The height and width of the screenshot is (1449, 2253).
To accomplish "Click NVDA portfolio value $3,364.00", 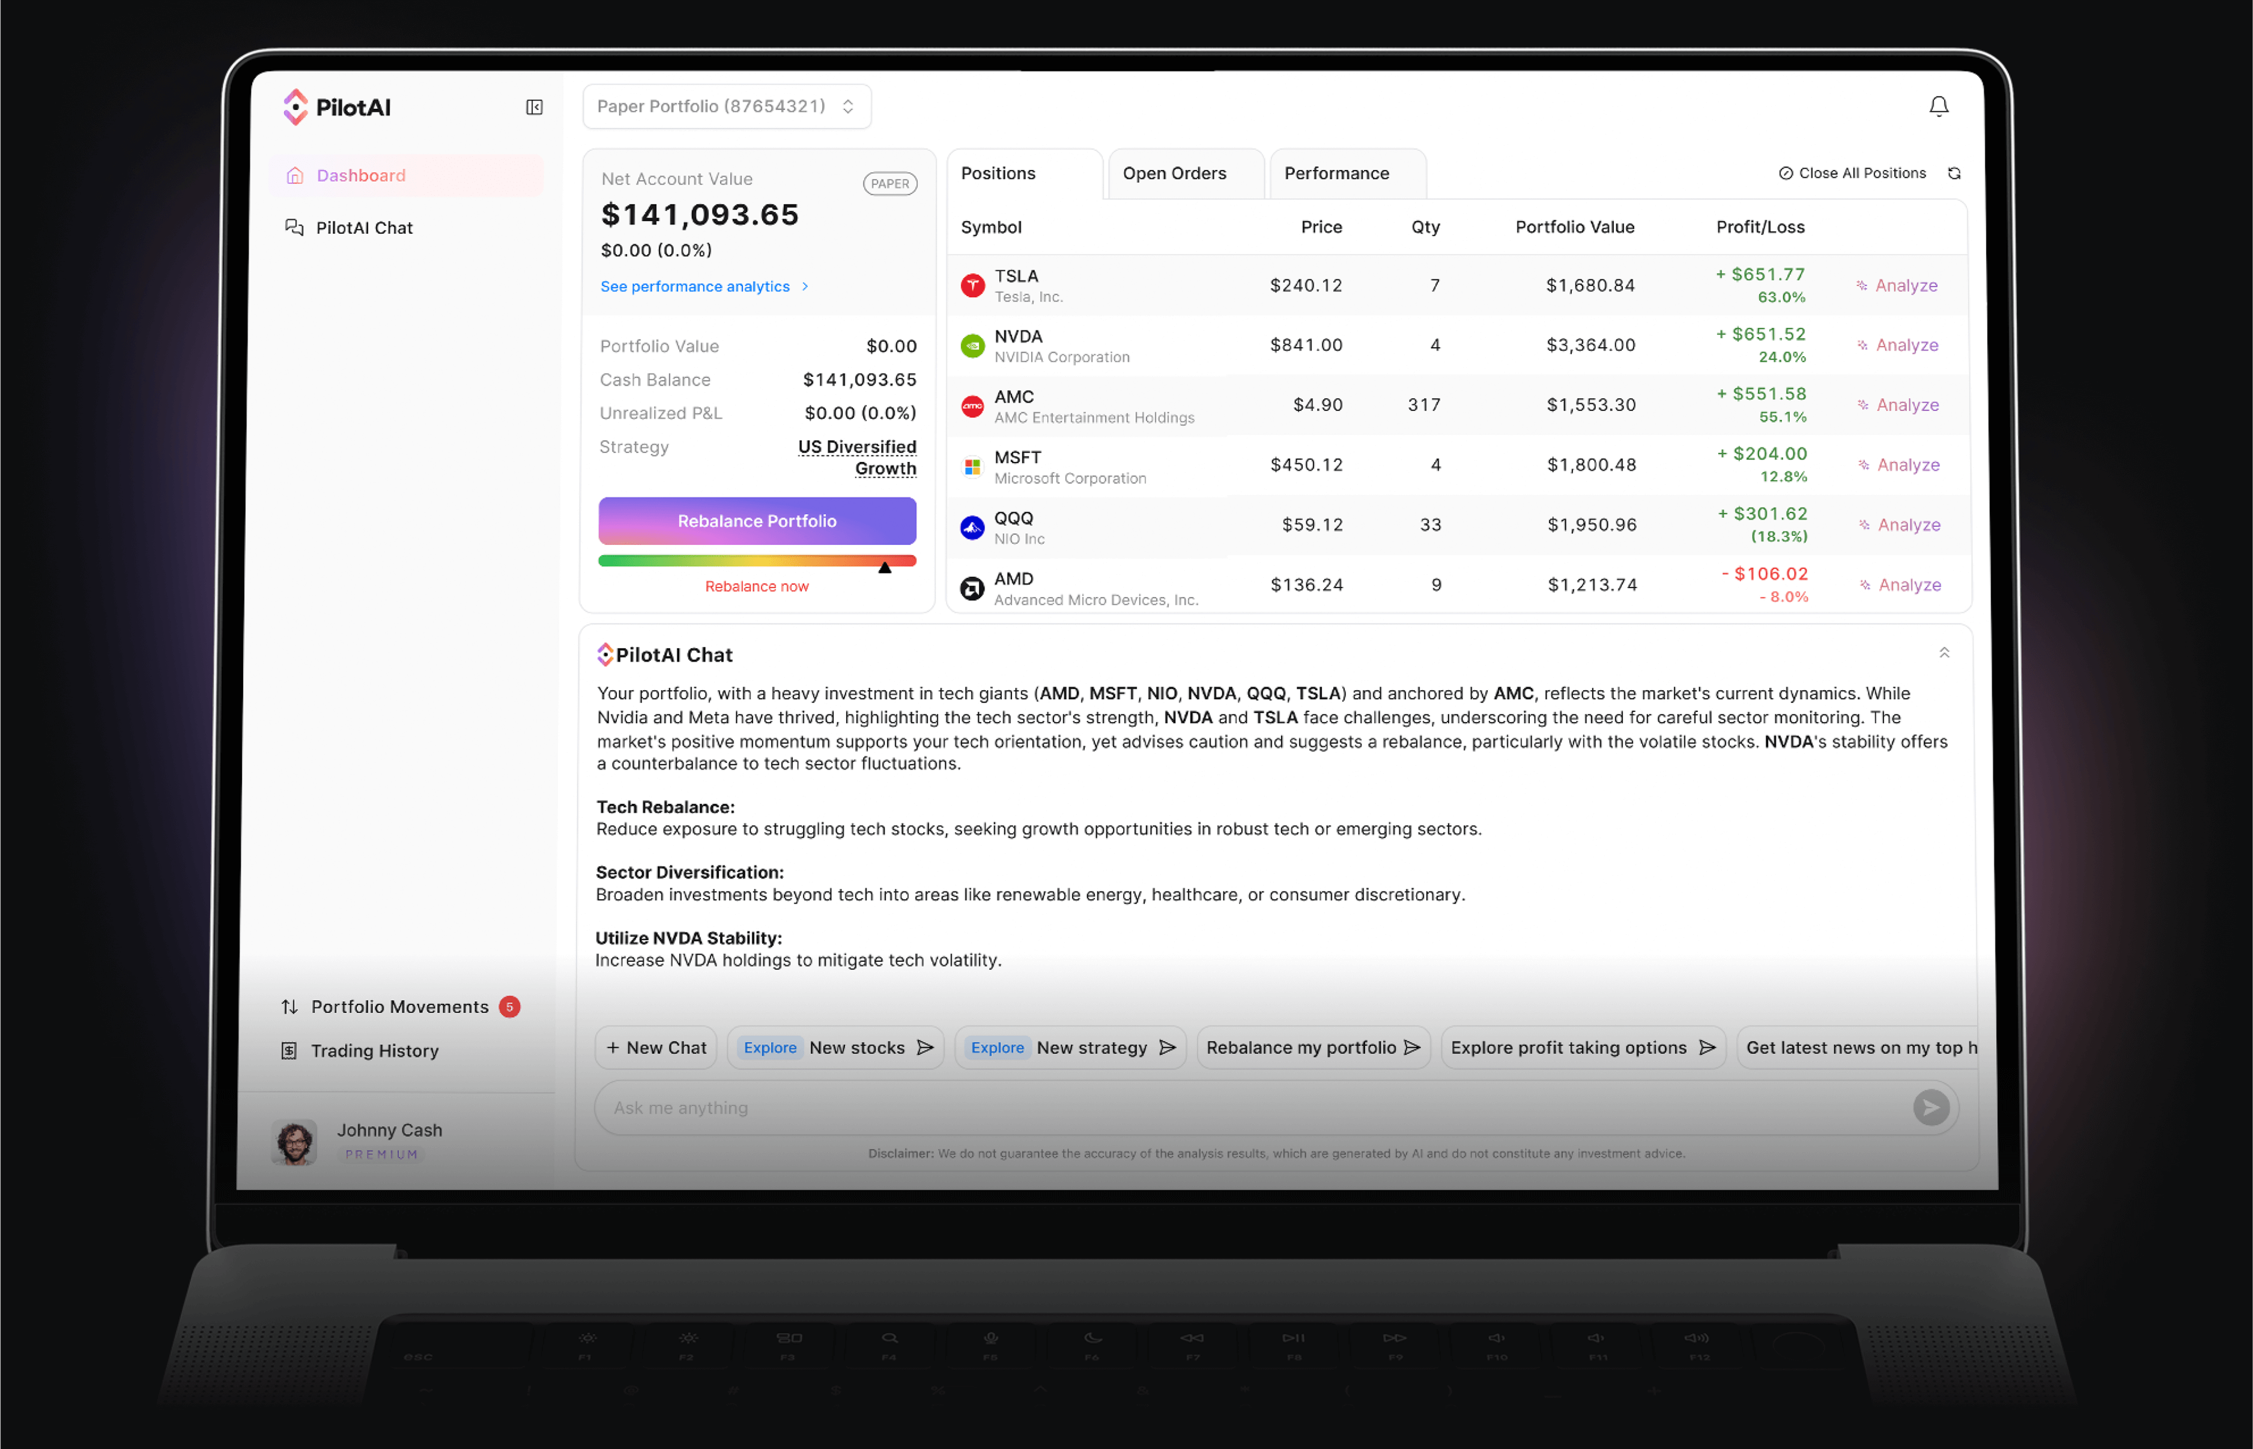I will pyautogui.click(x=1591, y=345).
